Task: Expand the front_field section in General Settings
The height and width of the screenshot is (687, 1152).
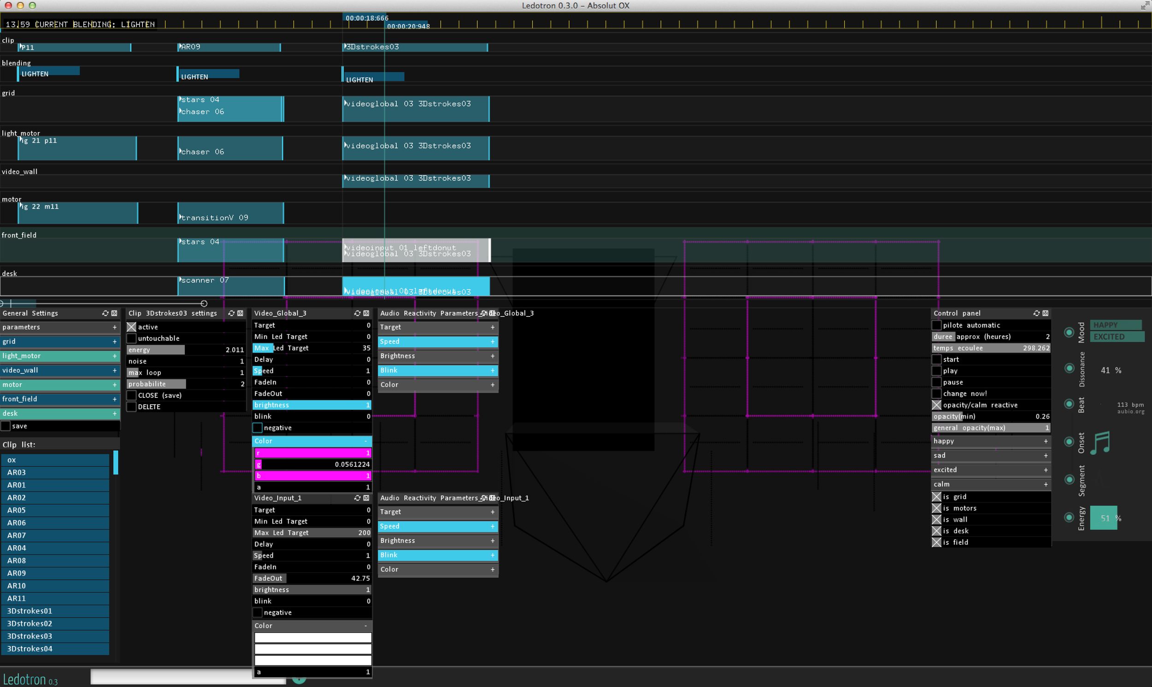Action: point(60,399)
